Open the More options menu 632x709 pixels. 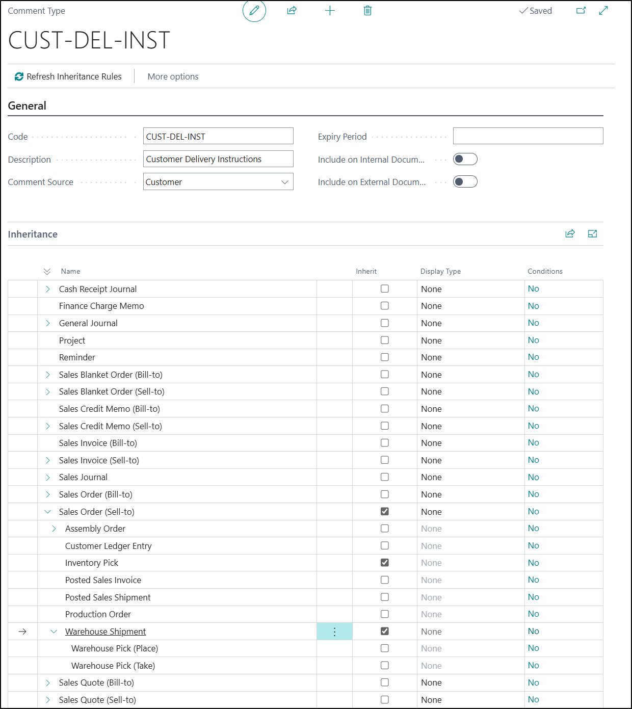(173, 76)
